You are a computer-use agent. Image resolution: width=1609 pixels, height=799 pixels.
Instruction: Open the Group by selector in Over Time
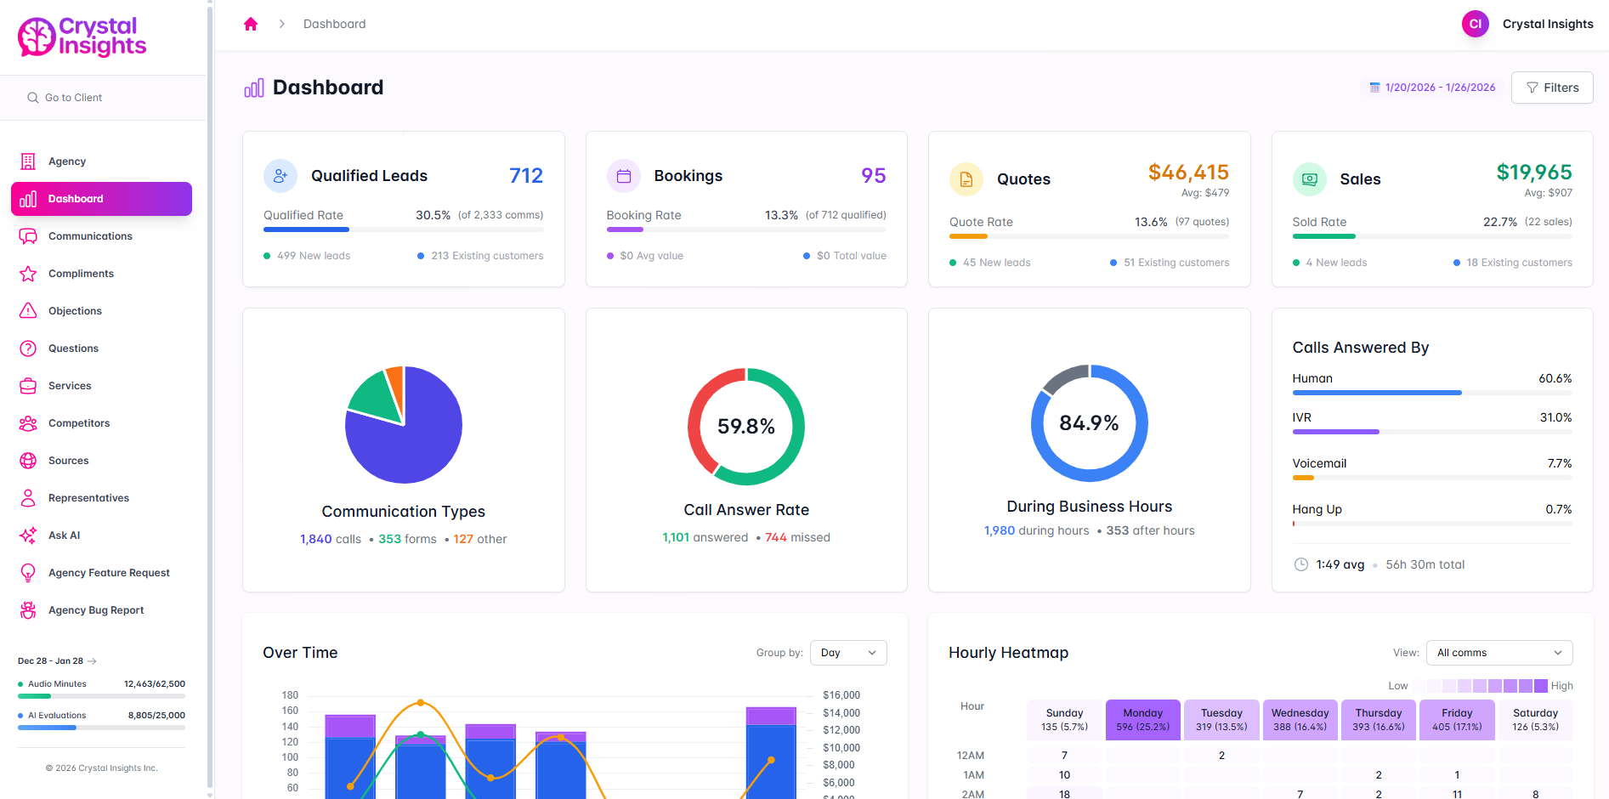(x=847, y=652)
